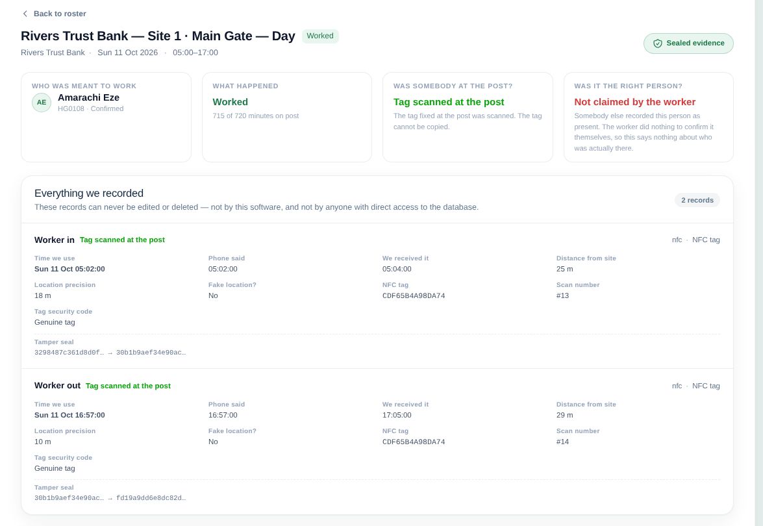763x526 pixels.
Task: Click the green 'Worked' status pill
Action: (x=320, y=36)
